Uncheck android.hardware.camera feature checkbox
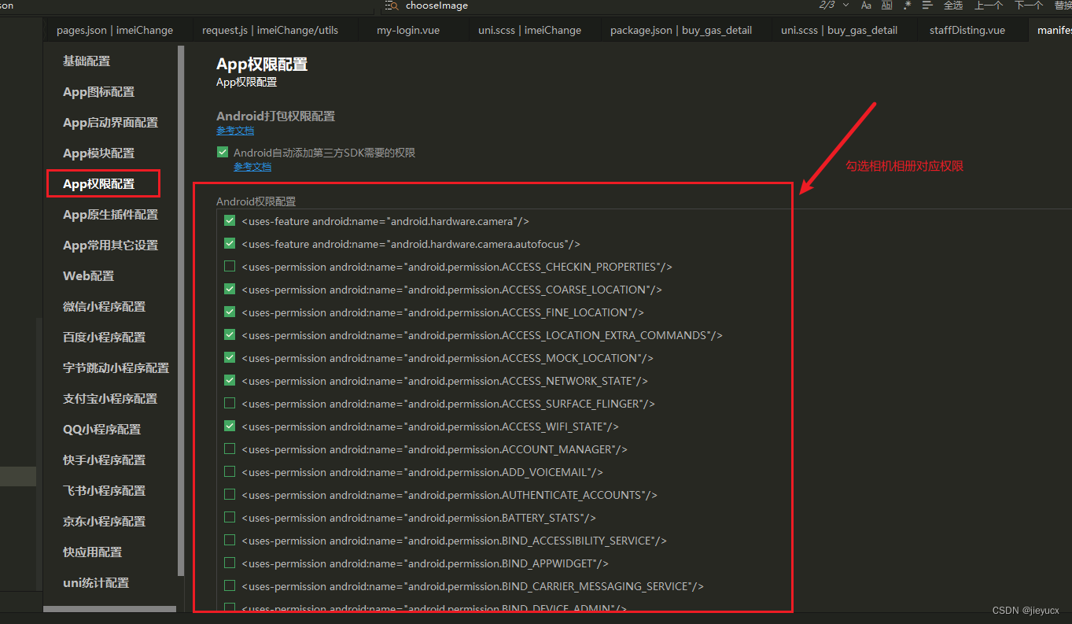Screen dimensions: 1072x624 [x=230, y=221]
